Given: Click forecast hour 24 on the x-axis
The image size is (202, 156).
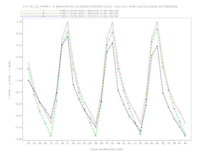Looking at the screenshot, I should tap(73, 143).
